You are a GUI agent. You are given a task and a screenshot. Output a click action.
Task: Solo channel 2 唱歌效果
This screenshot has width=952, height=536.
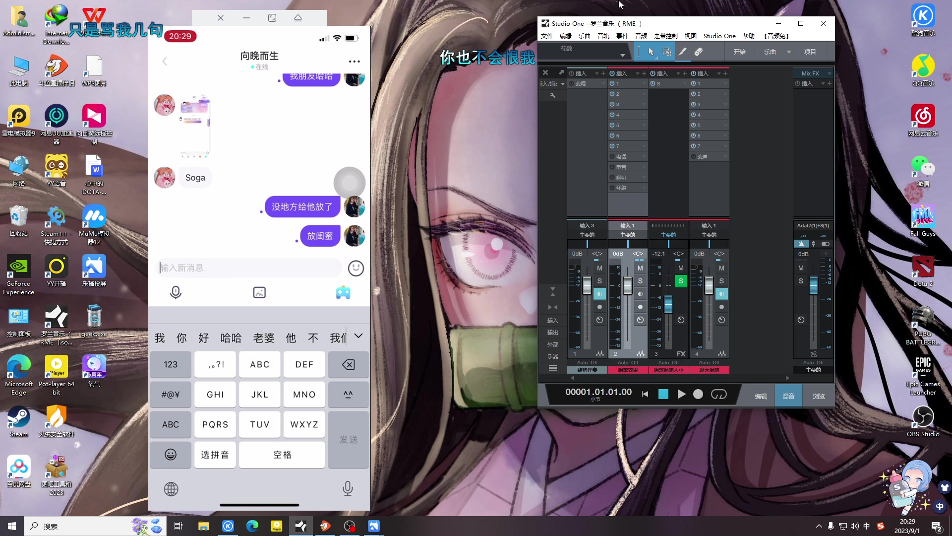pos(640,281)
